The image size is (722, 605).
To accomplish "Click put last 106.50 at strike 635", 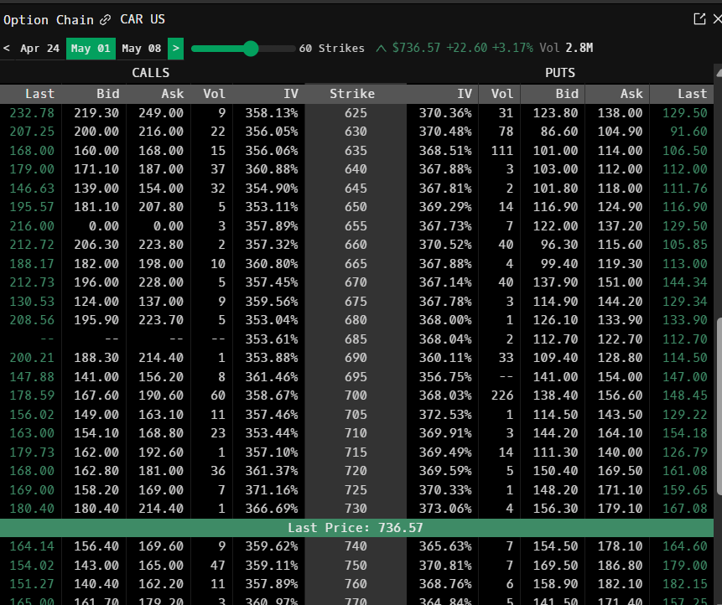I will click(x=685, y=151).
